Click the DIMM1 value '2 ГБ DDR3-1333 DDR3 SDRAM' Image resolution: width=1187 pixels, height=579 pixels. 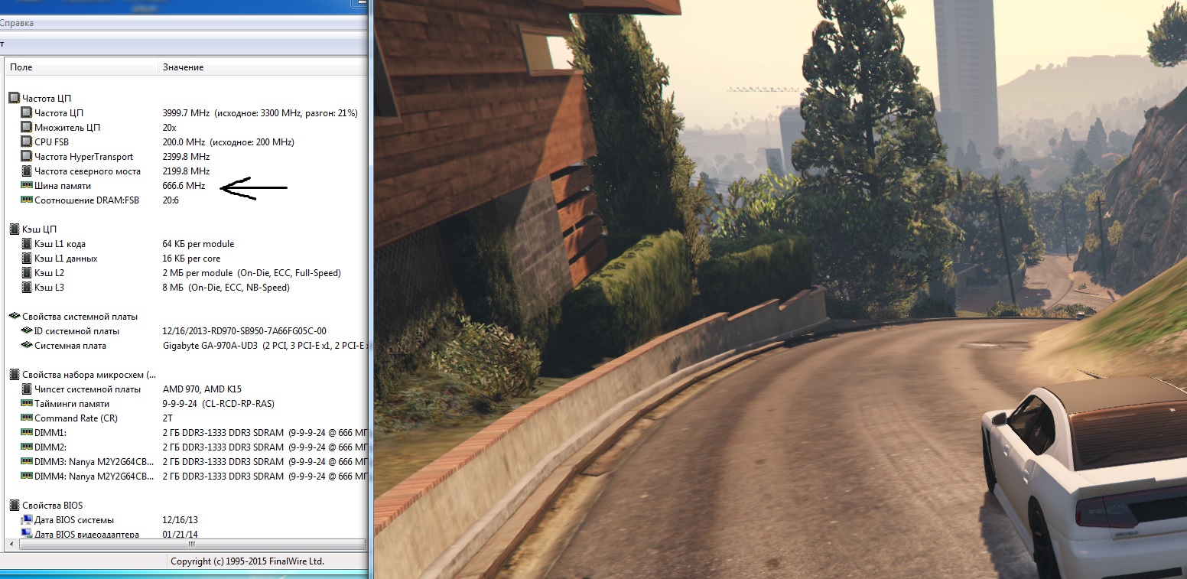(x=223, y=433)
